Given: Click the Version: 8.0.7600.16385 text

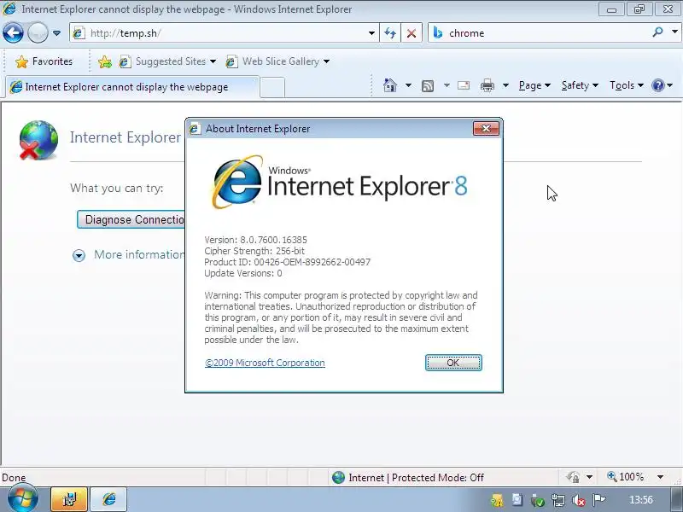Looking at the screenshot, I should point(255,240).
